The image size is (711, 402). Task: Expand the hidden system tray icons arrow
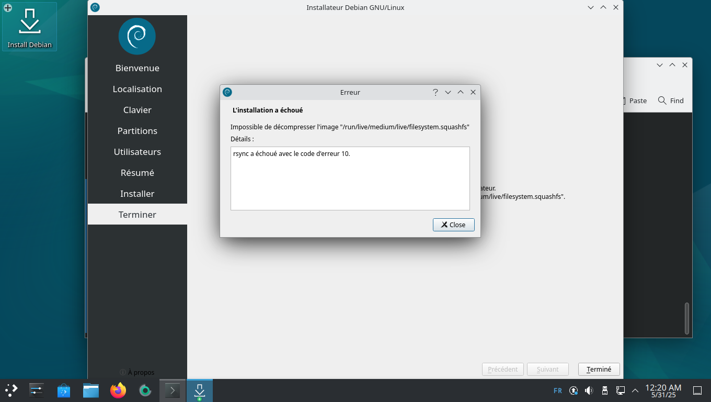tap(635, 390)
